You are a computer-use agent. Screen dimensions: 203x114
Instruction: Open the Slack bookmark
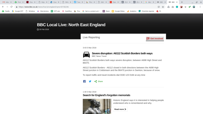106,11
